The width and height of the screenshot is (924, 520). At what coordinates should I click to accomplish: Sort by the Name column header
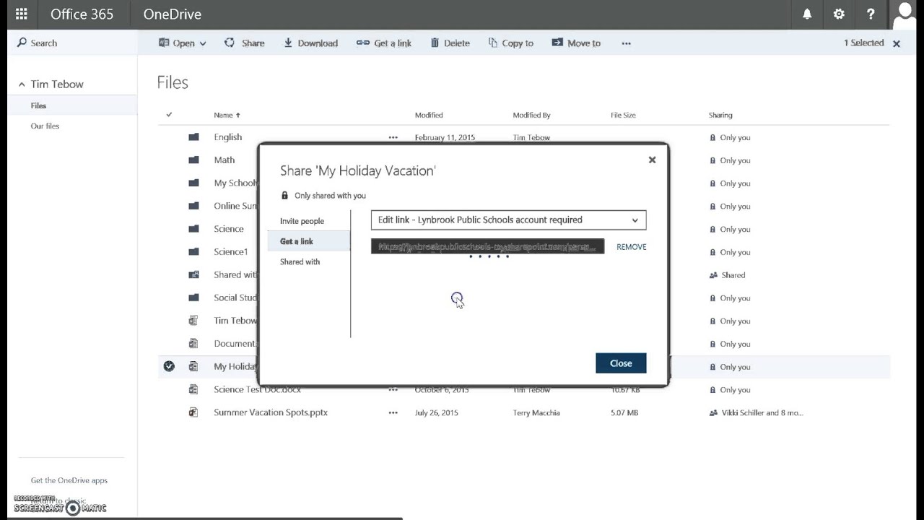click(x=227, y=115)
